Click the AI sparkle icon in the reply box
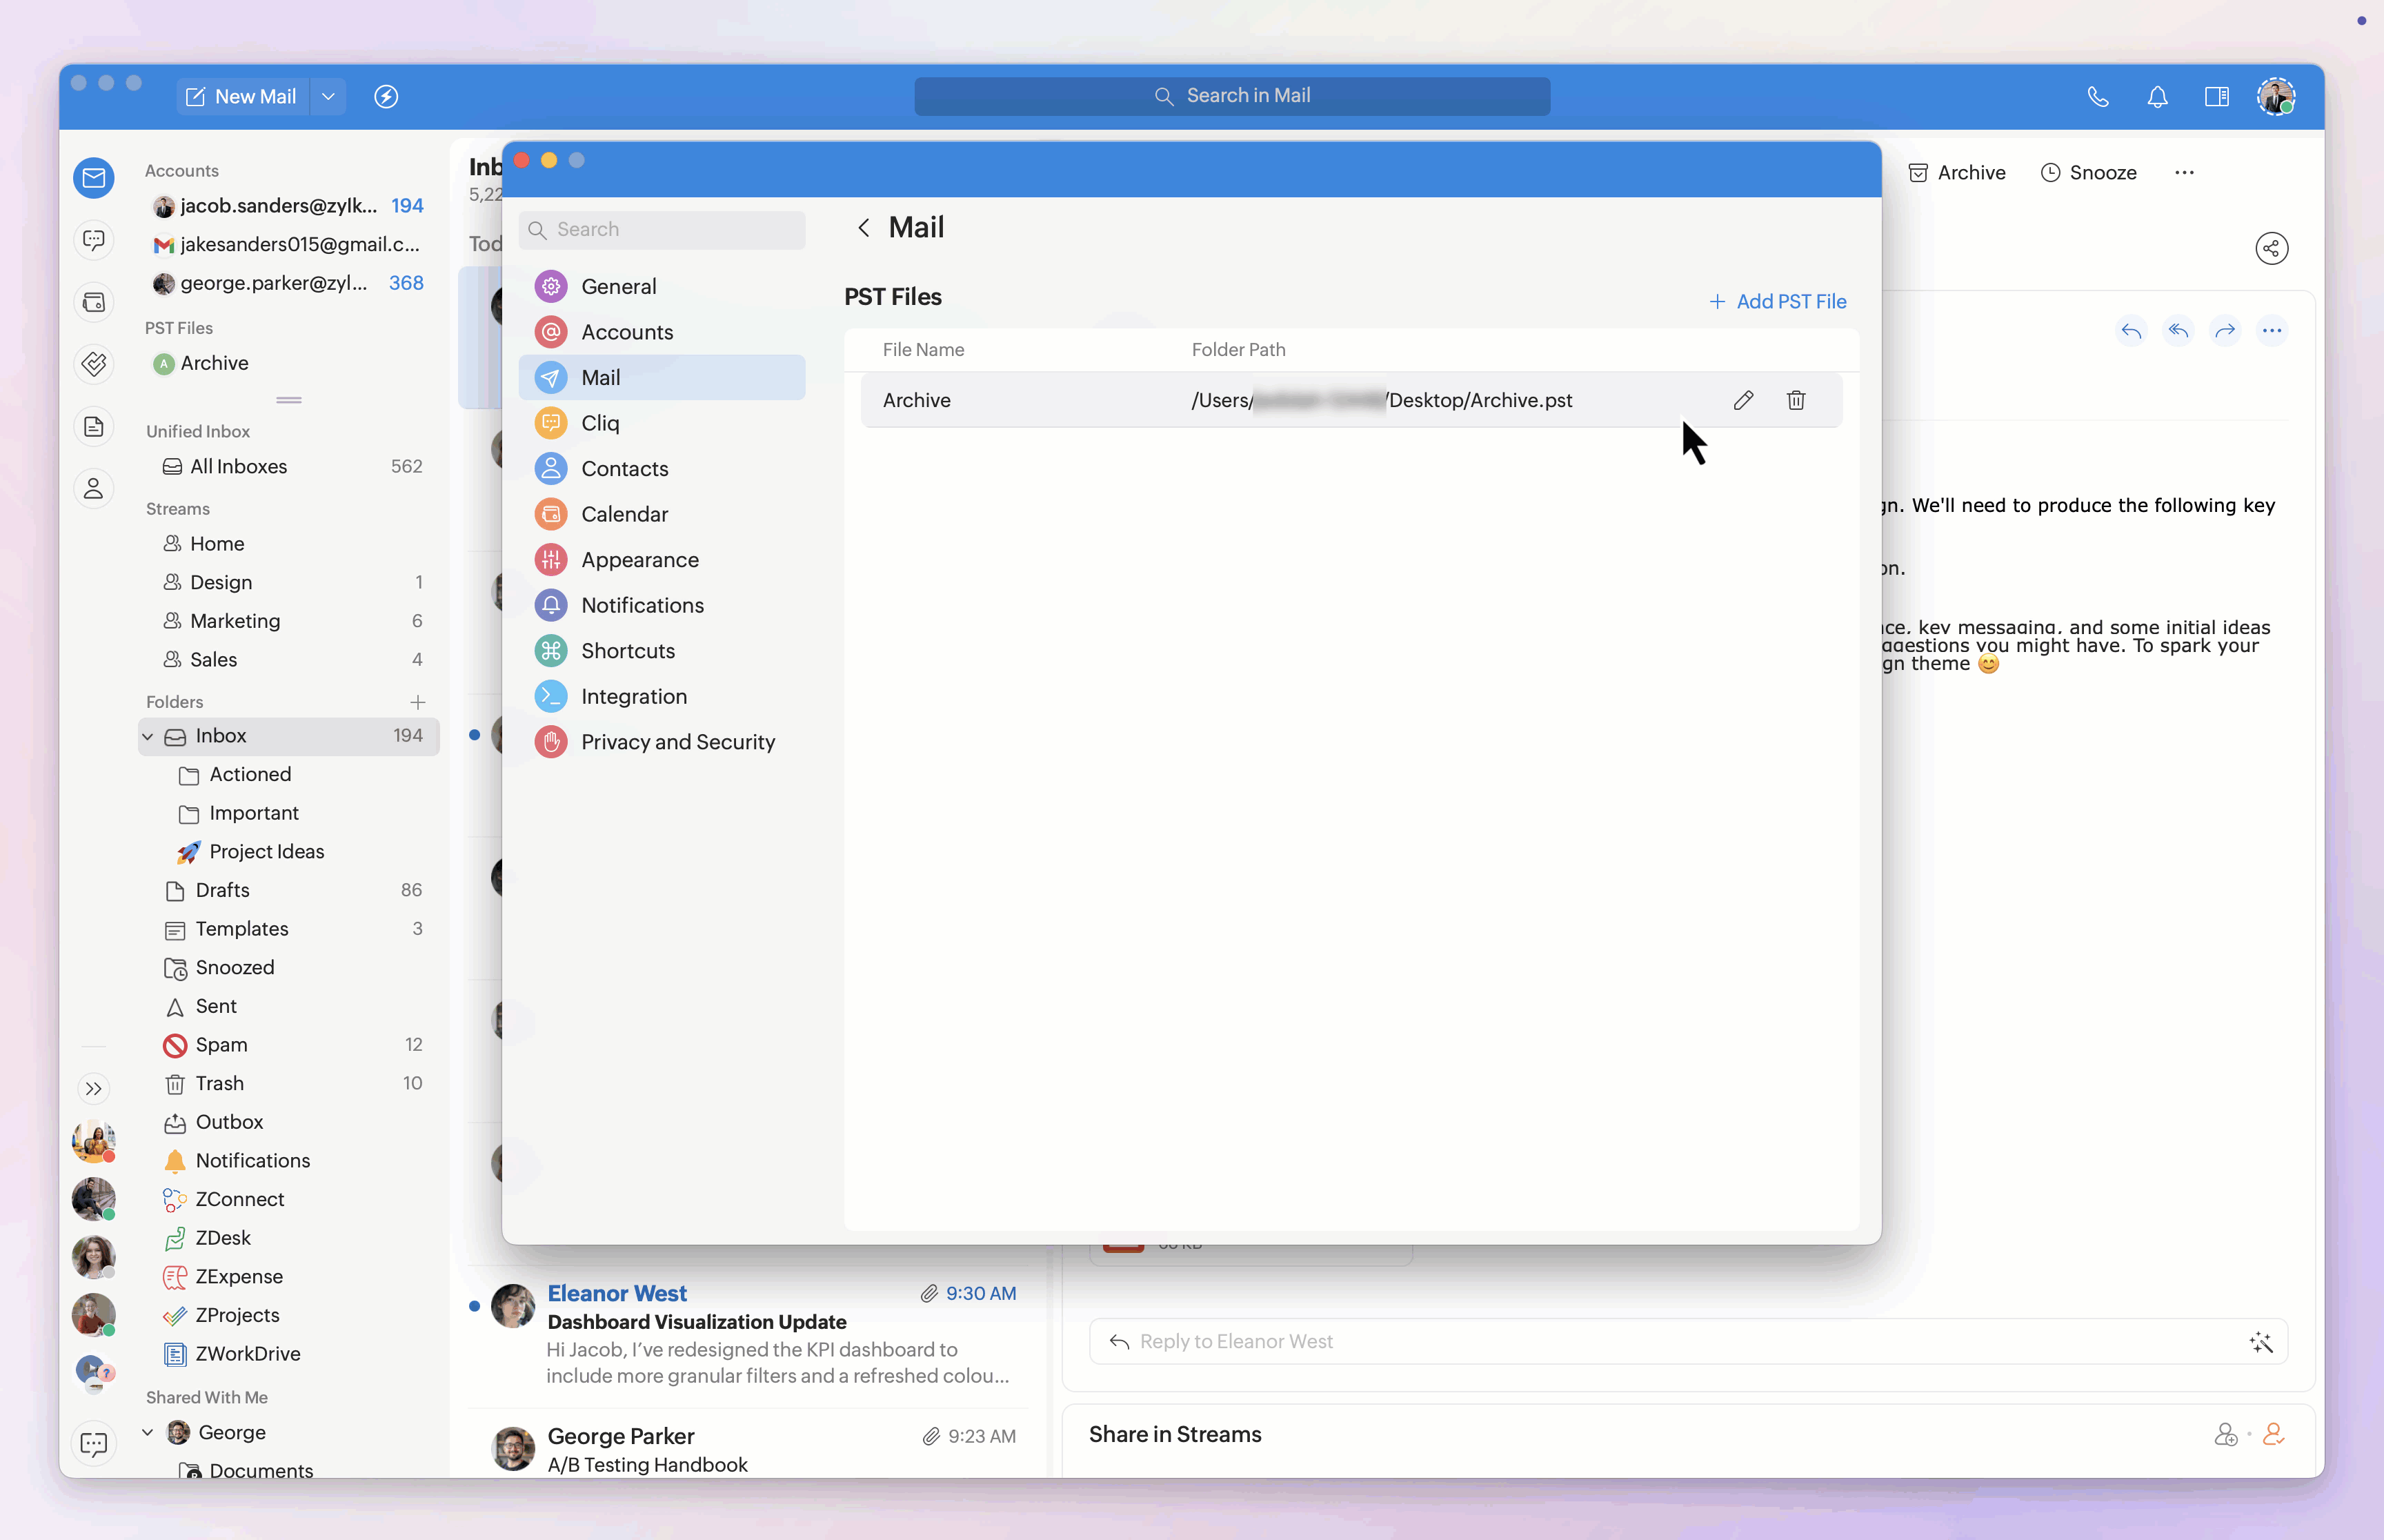Screen dimensions: 2384x1540 pos(2260,1342)
